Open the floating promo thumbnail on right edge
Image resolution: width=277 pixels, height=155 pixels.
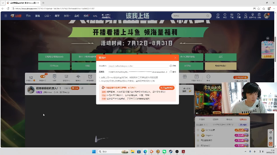pos(268,50)
